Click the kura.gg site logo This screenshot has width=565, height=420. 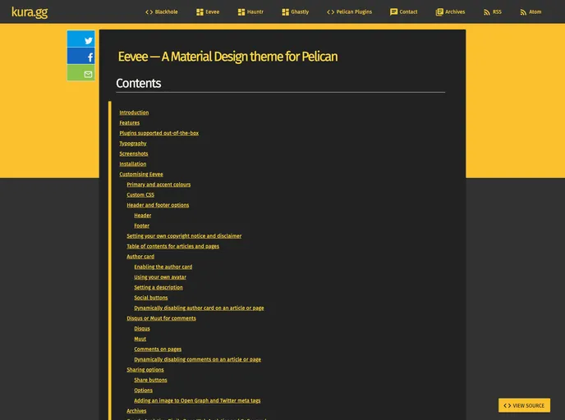(x=30, y=11)
